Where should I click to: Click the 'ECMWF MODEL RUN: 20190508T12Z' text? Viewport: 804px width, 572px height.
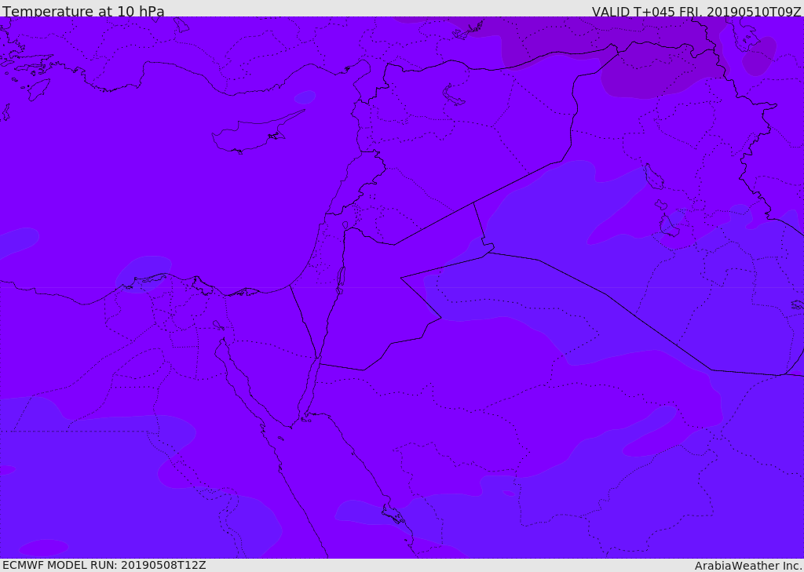tap(104, 565)
